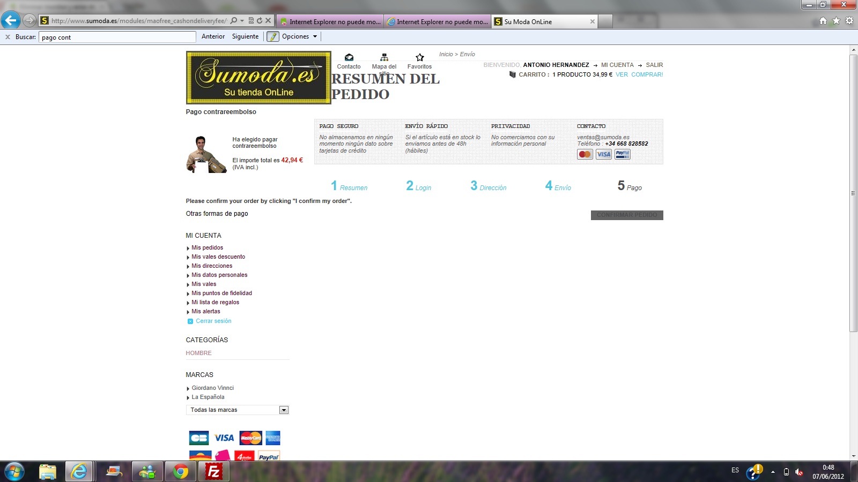Switch to the Su Moda OnLine tab
The image size is (858, 482).
tap(544, 21)
